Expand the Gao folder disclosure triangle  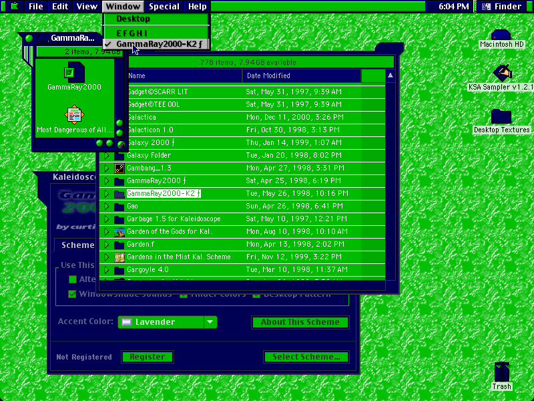pyautogui.click(x=107, y=207)
